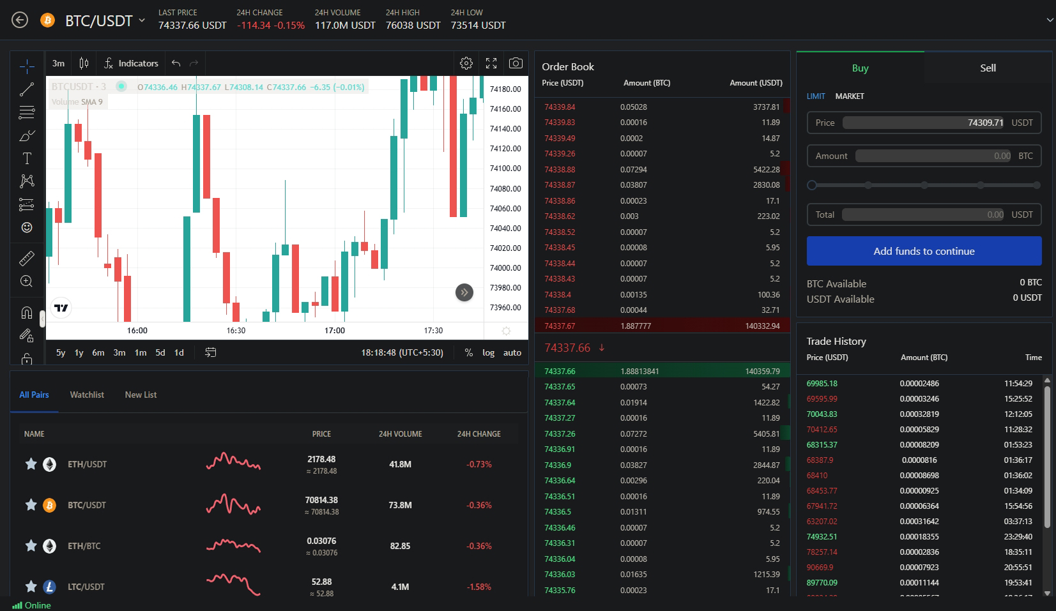Image resolution: width=1056 pixels, height=611 pixels.
Task: Click the order amount percentage slider
Action: tap(923, 185)
